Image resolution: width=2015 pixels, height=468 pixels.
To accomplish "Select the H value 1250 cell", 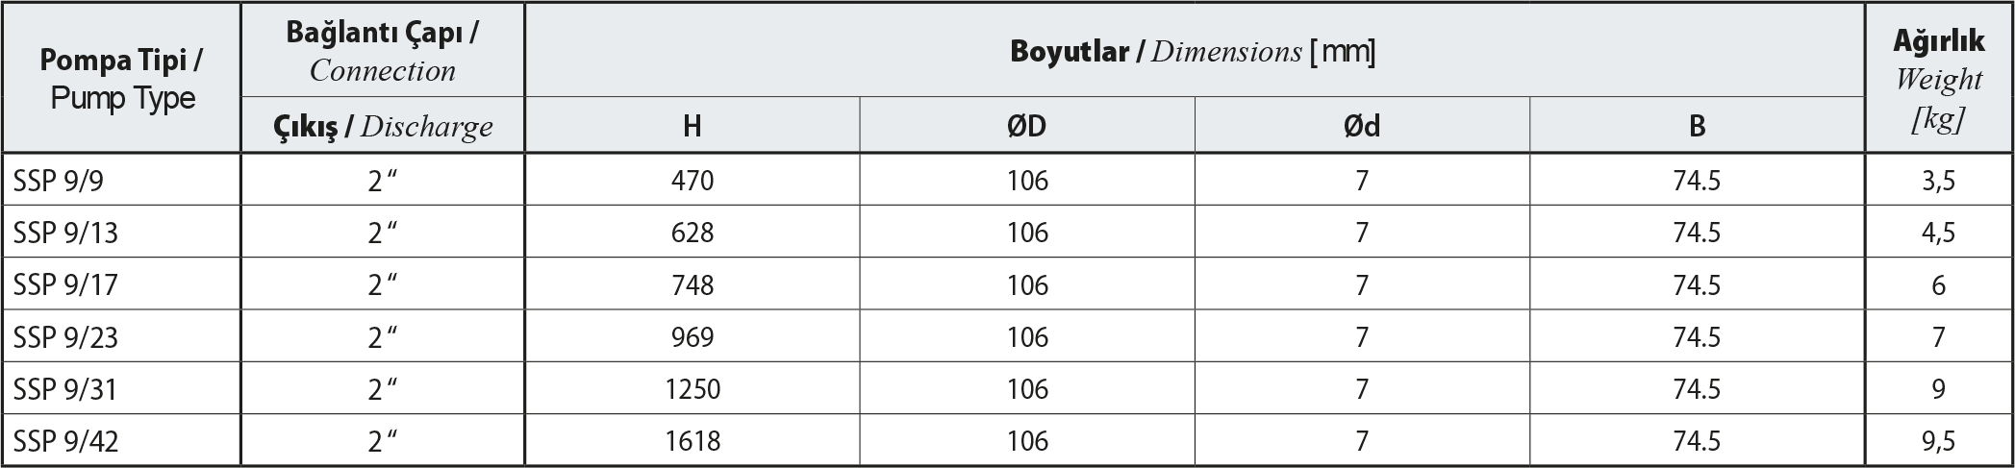I will pyautogui.click(x=692, y=388).
